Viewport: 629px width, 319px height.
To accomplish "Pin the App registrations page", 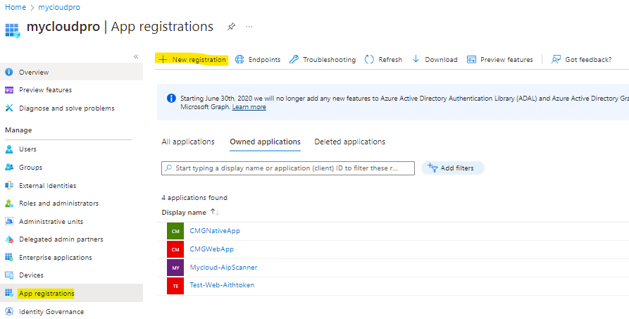I will click(x=231, y=27).
